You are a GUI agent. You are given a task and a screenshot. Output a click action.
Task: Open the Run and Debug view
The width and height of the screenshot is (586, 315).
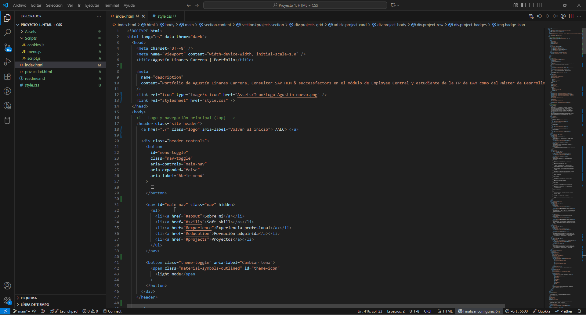pyautogui.click(x=7, y=62)
